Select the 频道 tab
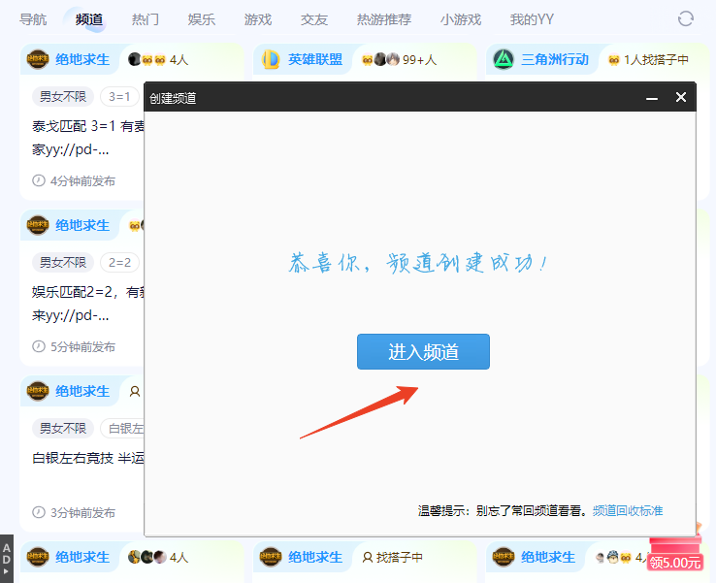 click(89, 19)
